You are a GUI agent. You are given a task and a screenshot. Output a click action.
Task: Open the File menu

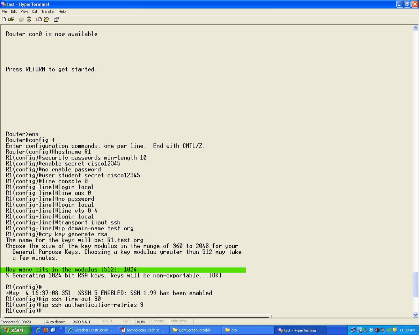point(4,12)
